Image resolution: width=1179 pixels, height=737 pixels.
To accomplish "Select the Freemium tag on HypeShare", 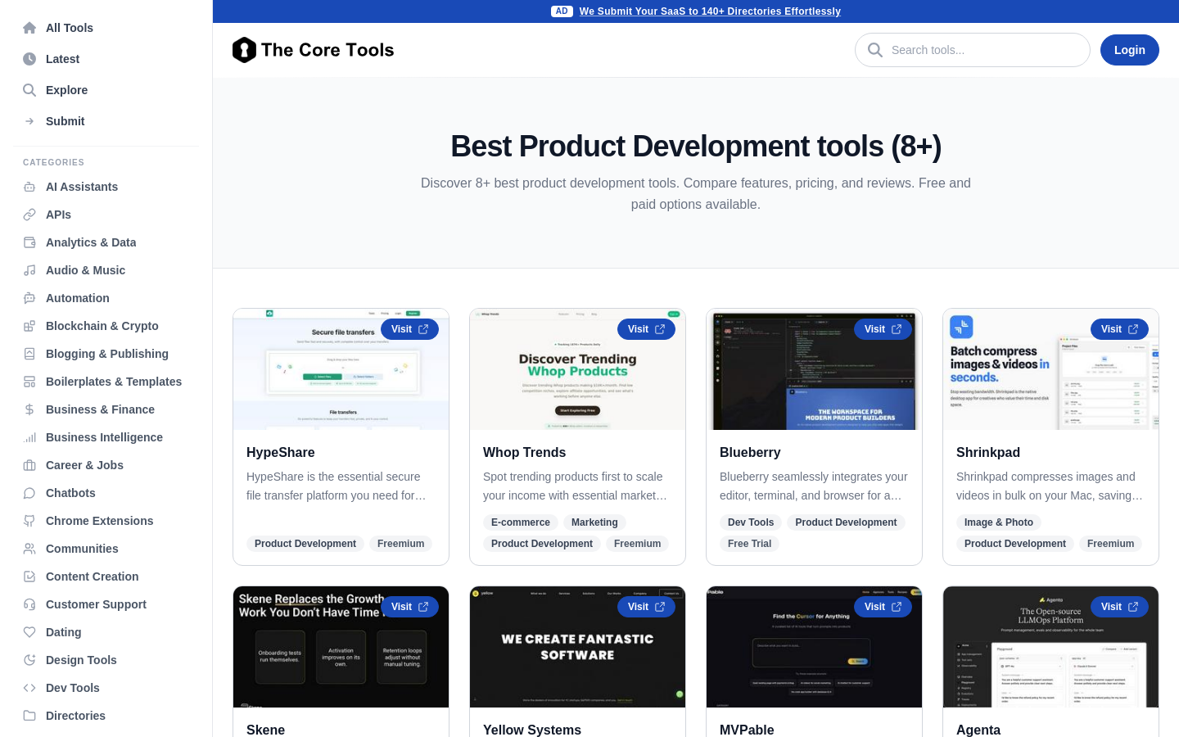I will pyautogui.click(x=401, y=544).
